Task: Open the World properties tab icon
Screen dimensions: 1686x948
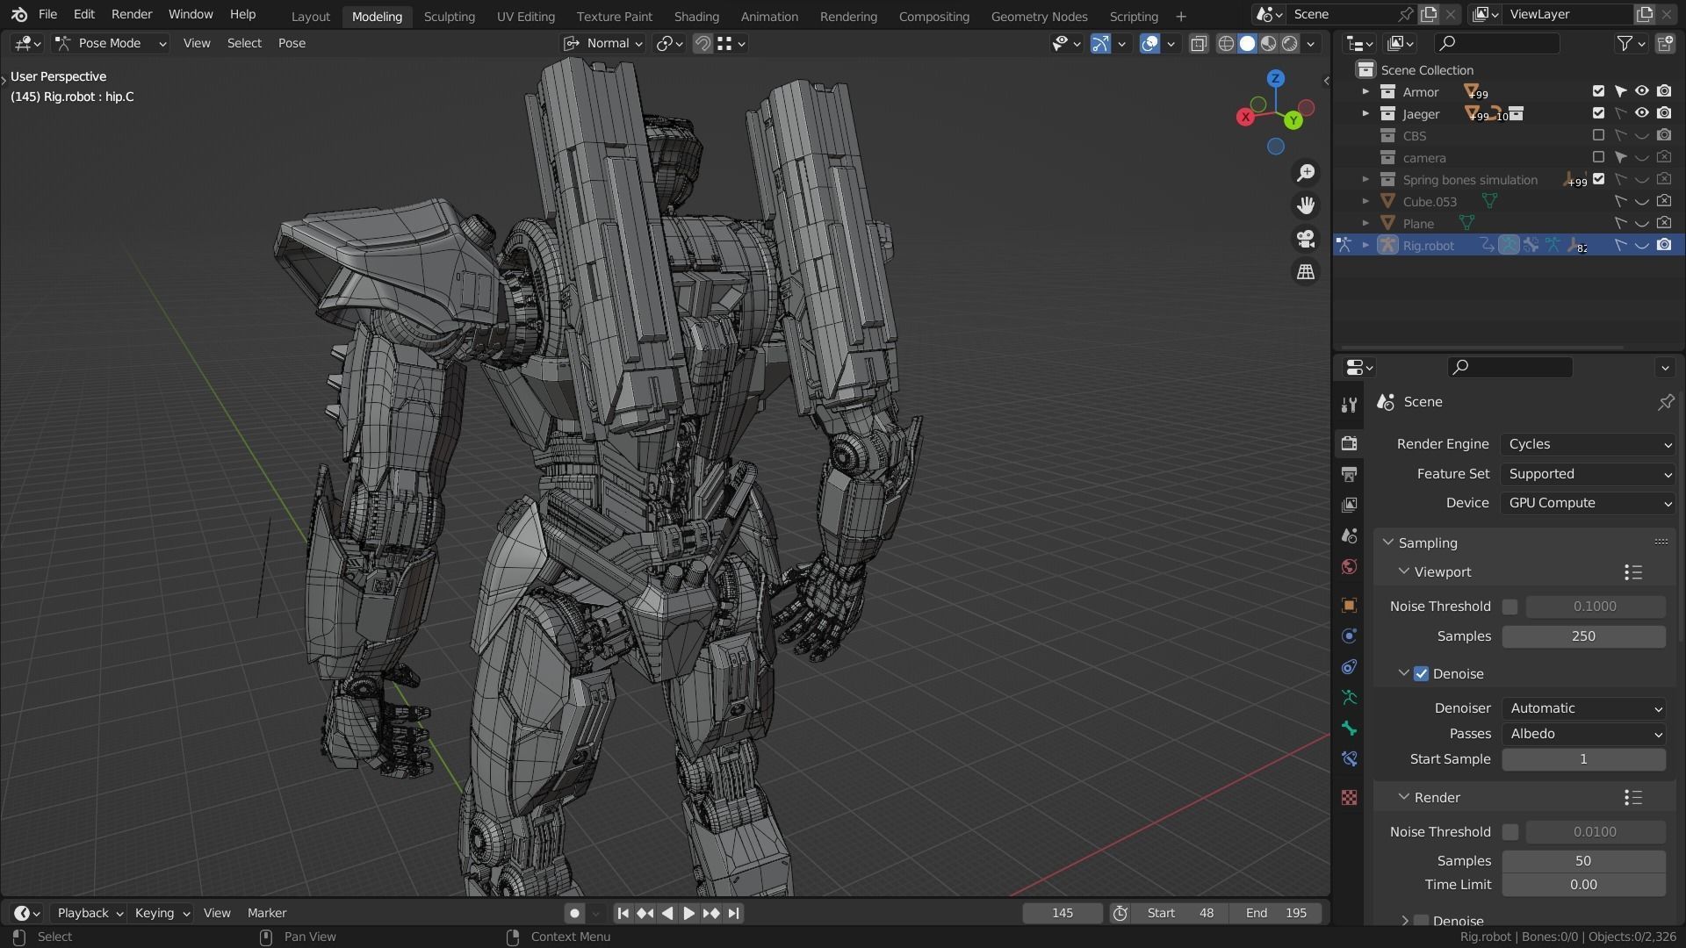Action: pos(1349,567)
